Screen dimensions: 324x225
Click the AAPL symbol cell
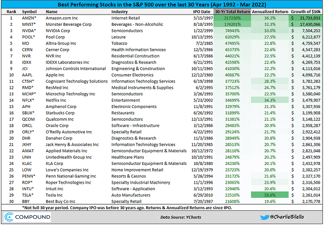click(27, 75)
